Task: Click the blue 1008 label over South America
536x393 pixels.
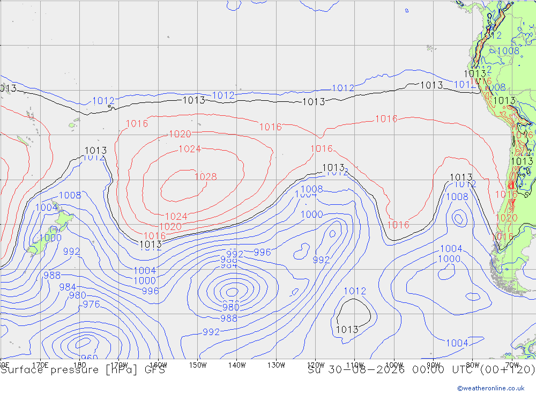Action: point(508,51)
